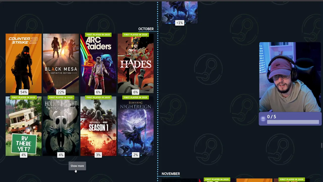Click First Played in 2025 badge on Battlefield 6
This screenshot has height=182, width=323.
pyautogui.click(x=98, y=97)
